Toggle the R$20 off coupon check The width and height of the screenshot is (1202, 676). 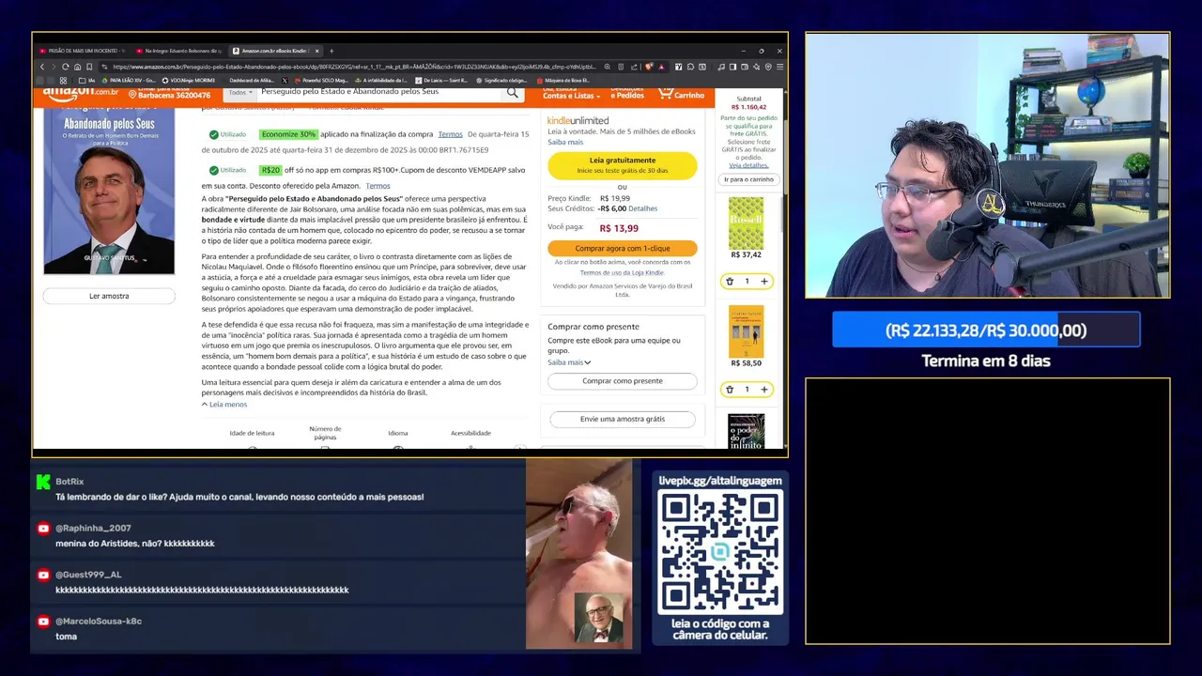point(214,170)
